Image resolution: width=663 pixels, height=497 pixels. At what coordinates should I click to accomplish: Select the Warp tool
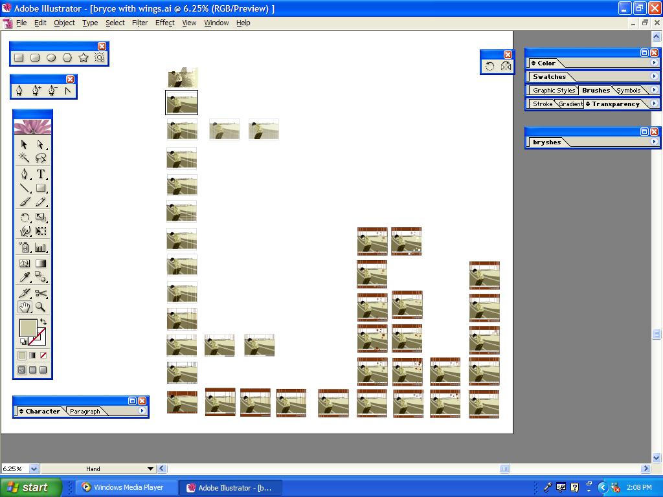24,231
